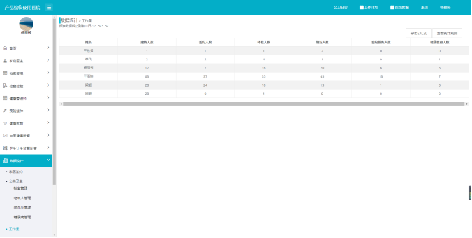Click the 首页 home icon in sidebar
472x238 pixels.
[x=5, y=48]
